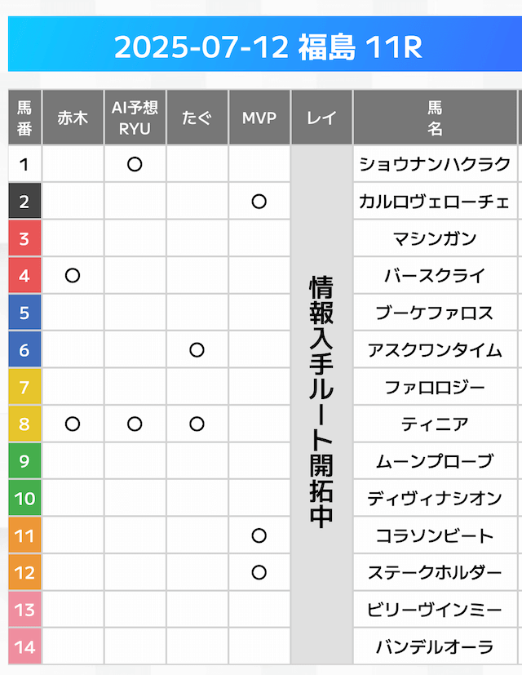Click the 赤木 circle in ティニア row
The width and height of the screenshot is (522, 675).
click(73, 424)
